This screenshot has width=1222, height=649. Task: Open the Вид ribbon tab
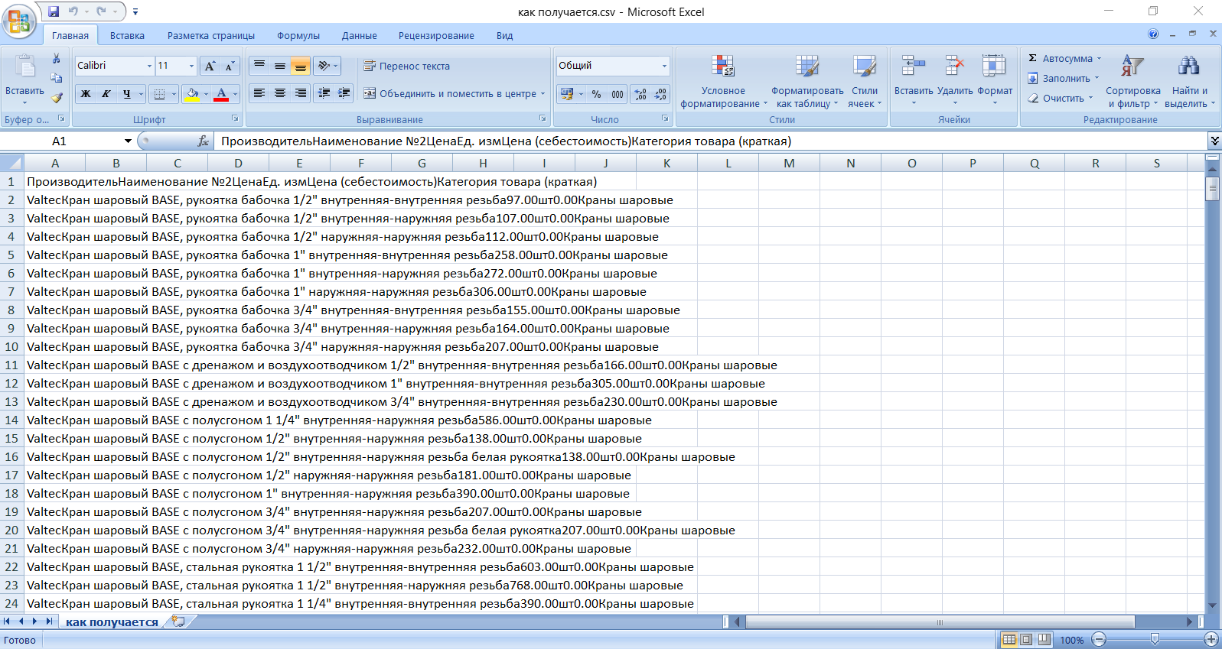click(x=504, y=35)
